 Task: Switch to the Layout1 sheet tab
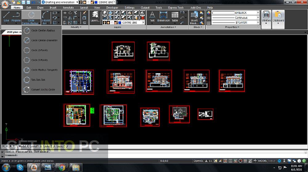tap(34, 146)
